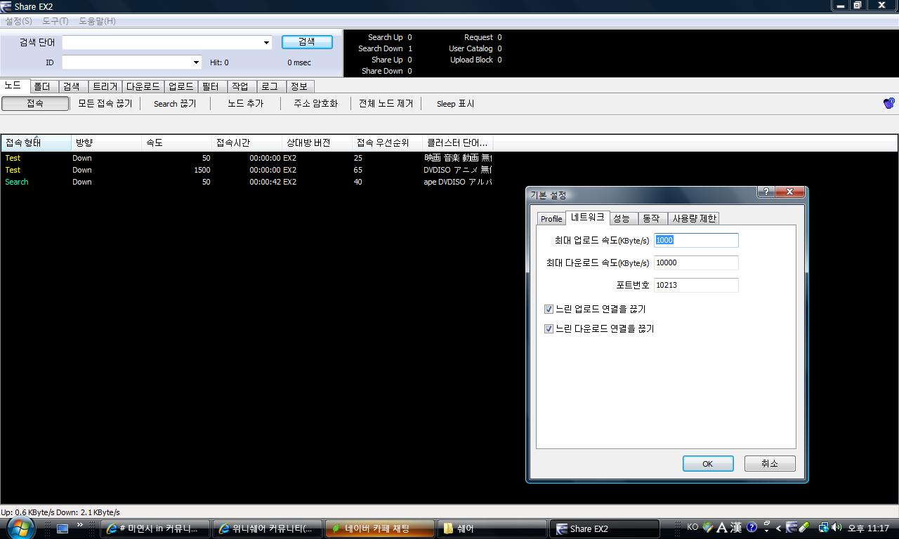Image resolution: width=899 pixels, height=539 pixels.
Task: Select the green Search node row
Action: pyautogui.click(x=247, y=182)
